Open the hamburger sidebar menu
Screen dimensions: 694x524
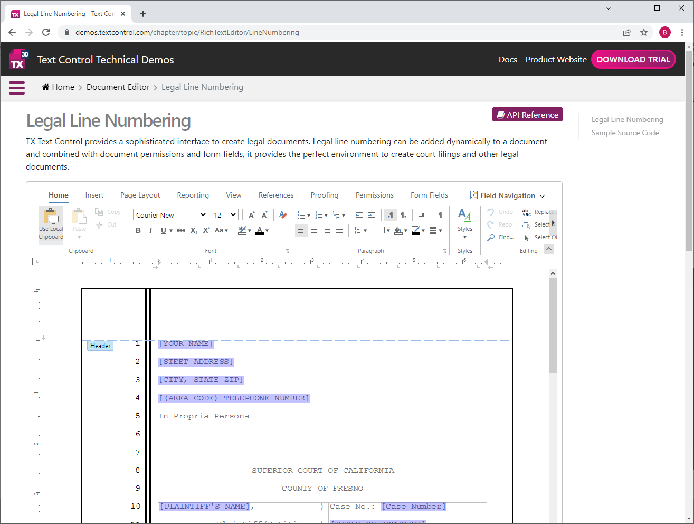pos(17,88)
